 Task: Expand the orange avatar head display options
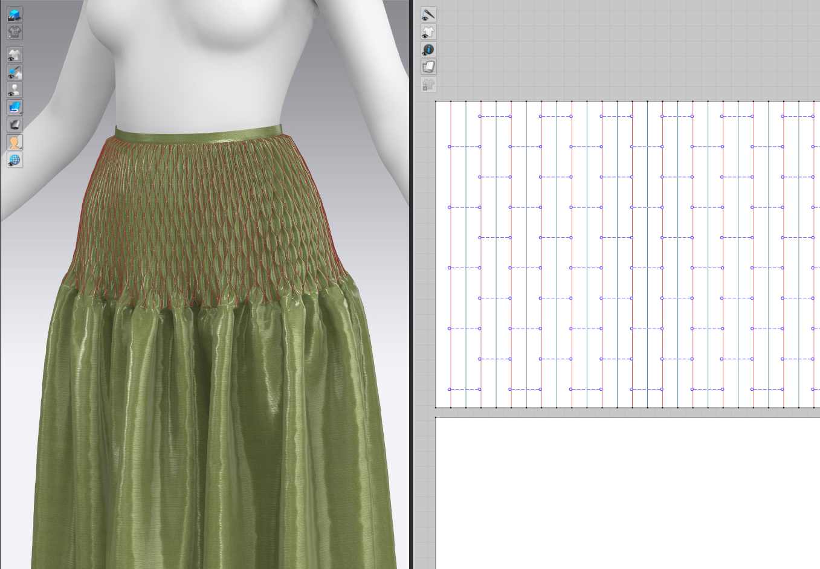pyautogui.click(x=15, y=143)
